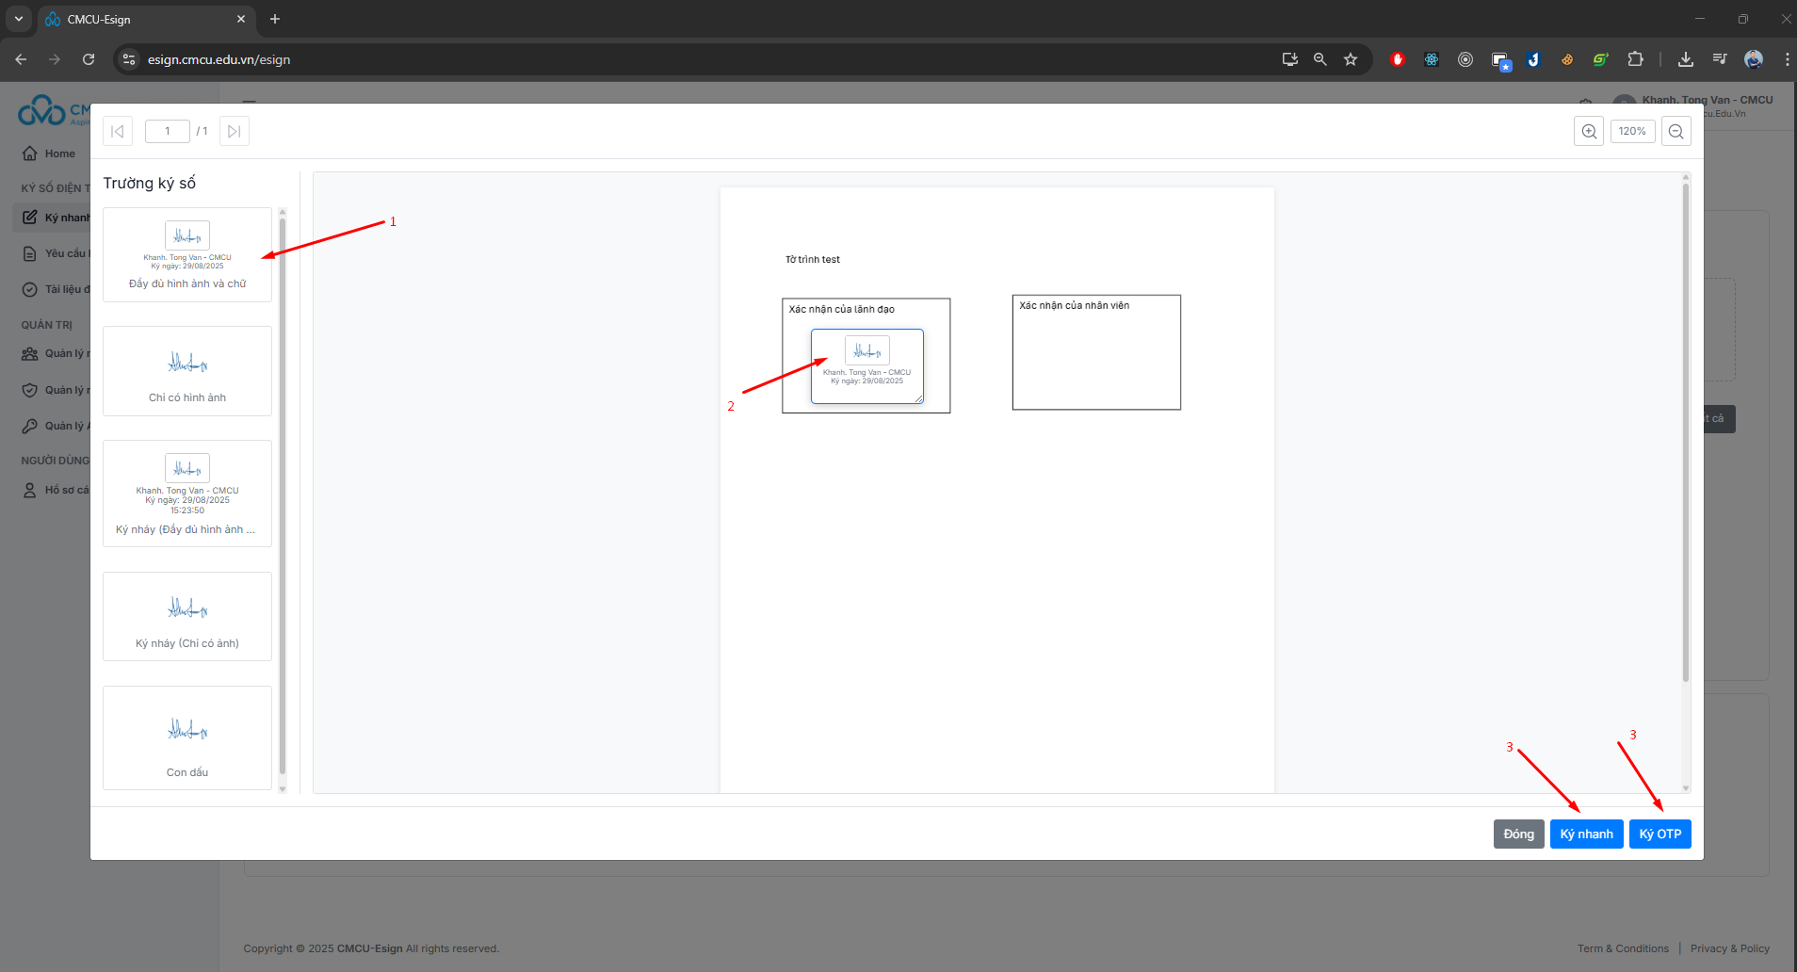Image resolution: width=1797 pixels, height=972 pixels.
Task: Open the tab search dropdown arrow
Action: (x=18, y=19)
